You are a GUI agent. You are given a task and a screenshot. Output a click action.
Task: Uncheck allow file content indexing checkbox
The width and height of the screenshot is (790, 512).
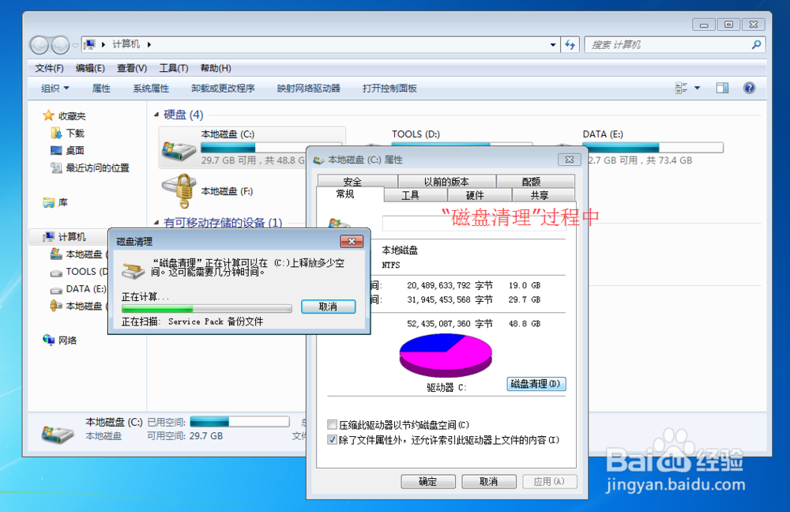tap(332, 439)
